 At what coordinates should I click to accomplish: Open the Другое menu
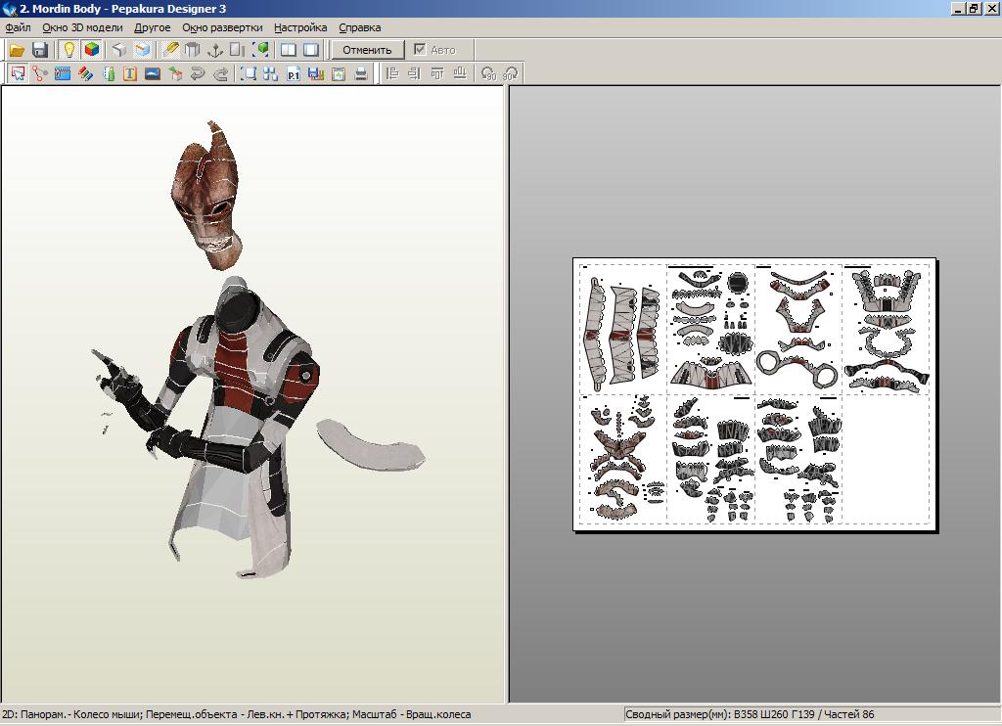coord(152,27)
